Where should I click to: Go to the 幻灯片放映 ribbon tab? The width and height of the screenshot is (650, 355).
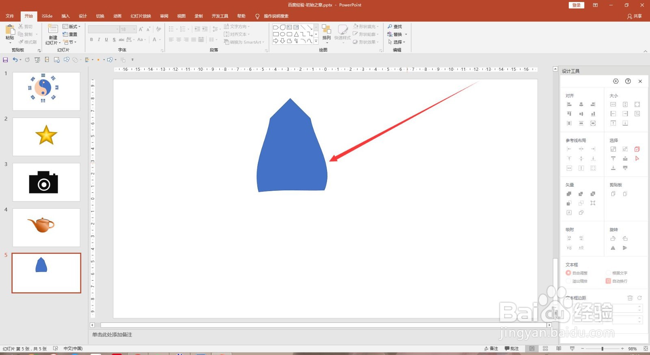coord(141,16)
